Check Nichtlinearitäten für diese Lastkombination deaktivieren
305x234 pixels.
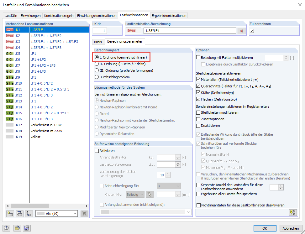(199, 205)
